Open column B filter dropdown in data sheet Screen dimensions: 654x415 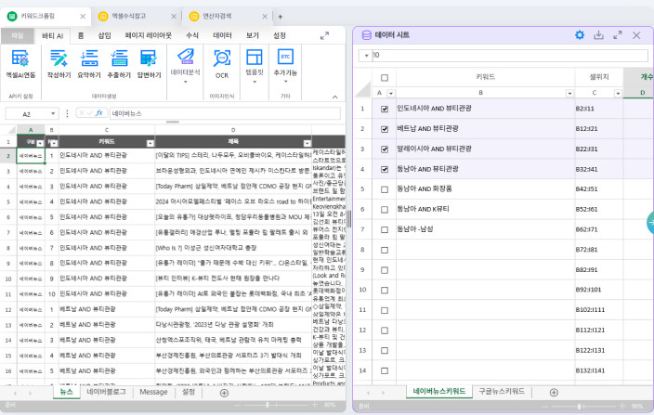(569, 94)
